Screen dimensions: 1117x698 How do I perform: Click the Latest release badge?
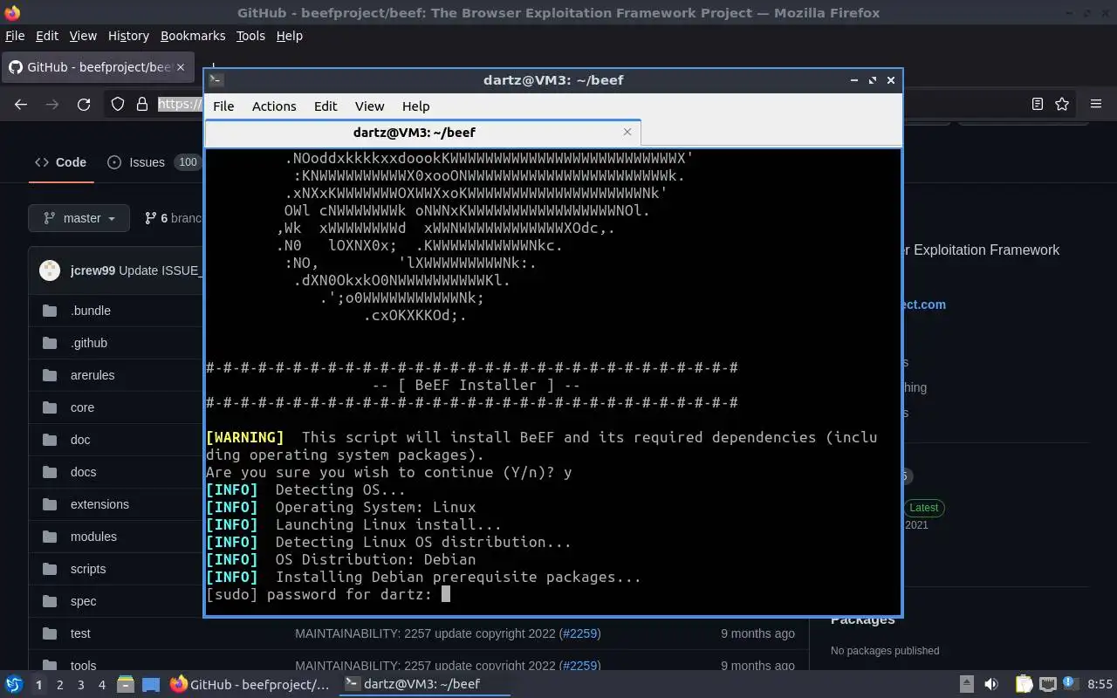923,508
